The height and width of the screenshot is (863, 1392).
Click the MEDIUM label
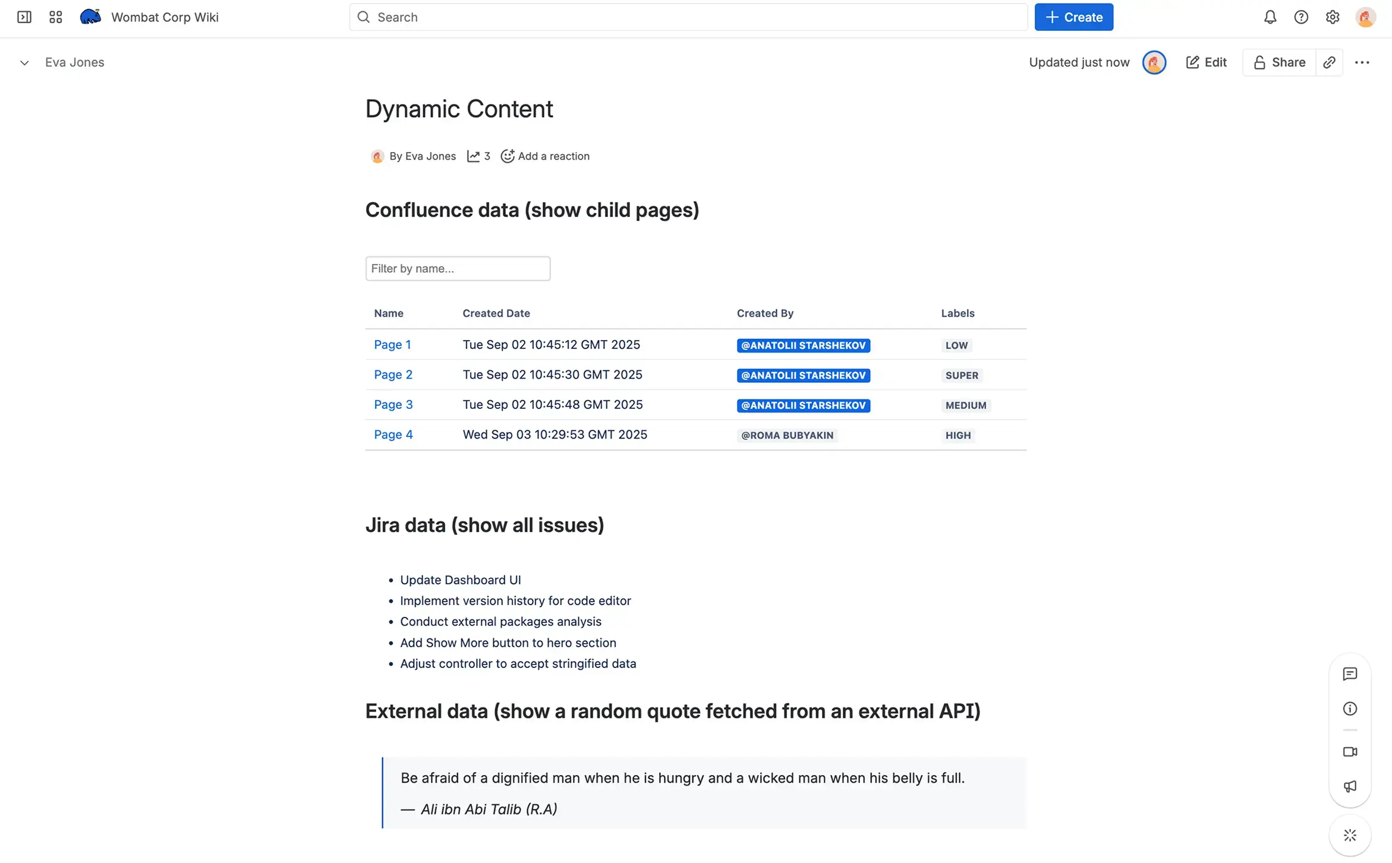[x=966, y=405]
